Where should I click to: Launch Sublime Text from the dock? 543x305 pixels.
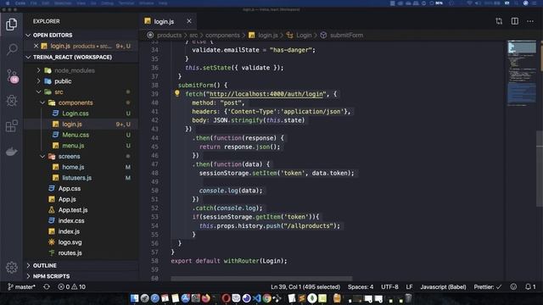[302, 298]
